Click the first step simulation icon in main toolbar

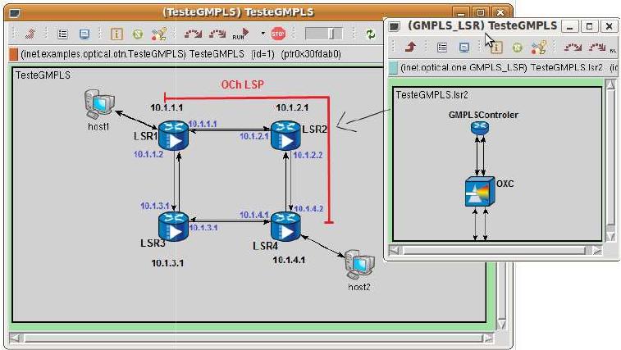(193, 34)
